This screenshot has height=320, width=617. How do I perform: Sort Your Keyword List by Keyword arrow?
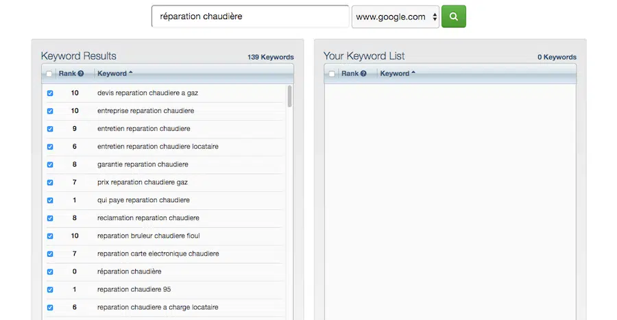413,73
